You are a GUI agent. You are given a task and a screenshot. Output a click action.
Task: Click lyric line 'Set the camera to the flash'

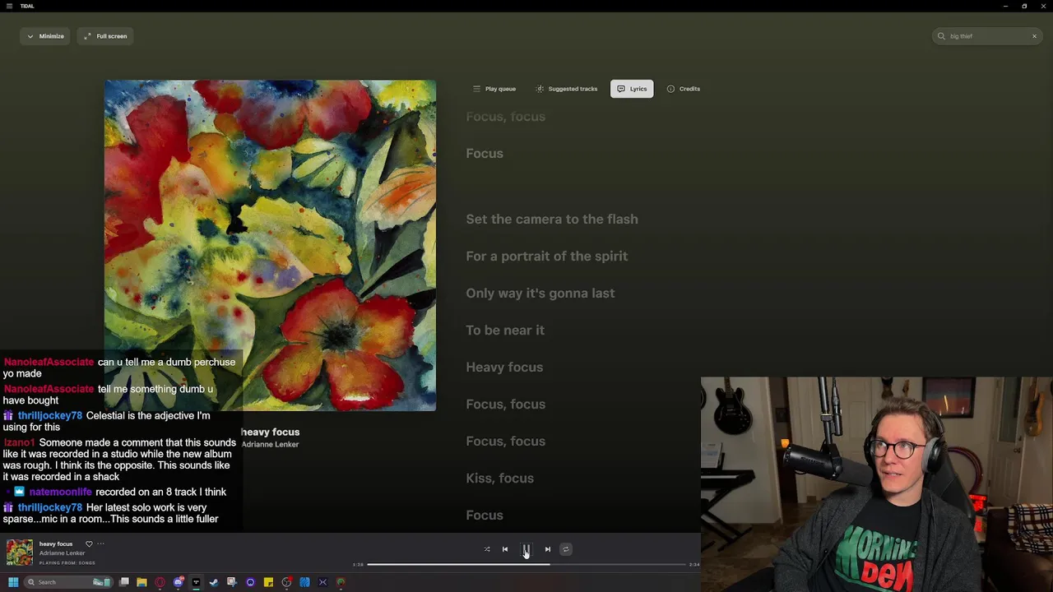pos(552,220)
